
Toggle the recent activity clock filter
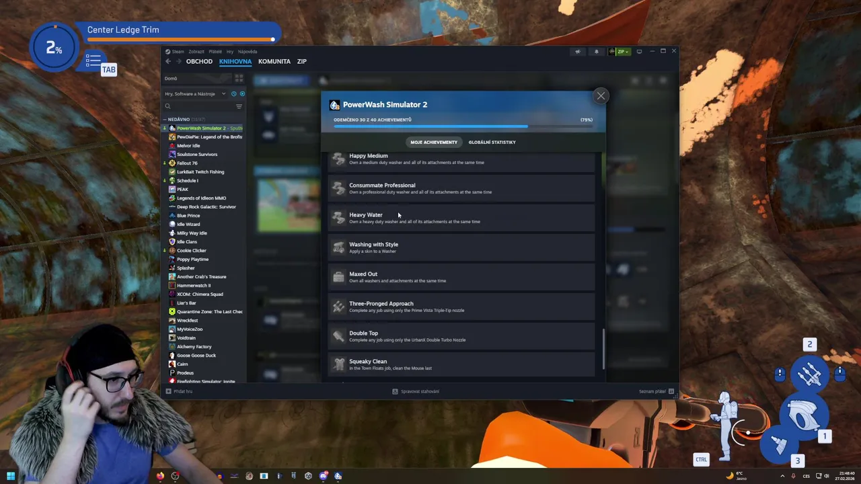233,93
